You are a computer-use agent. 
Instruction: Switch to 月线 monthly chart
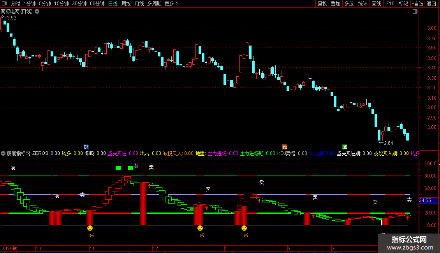139,4
